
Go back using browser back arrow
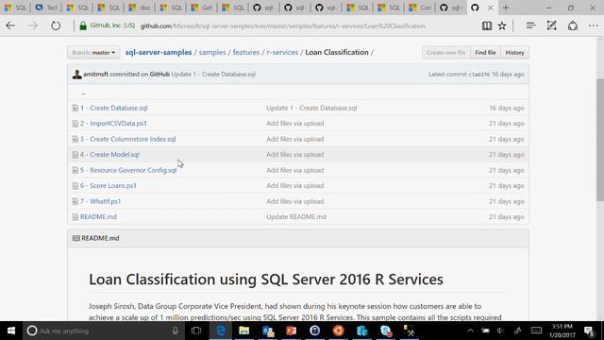pos(10,25)
